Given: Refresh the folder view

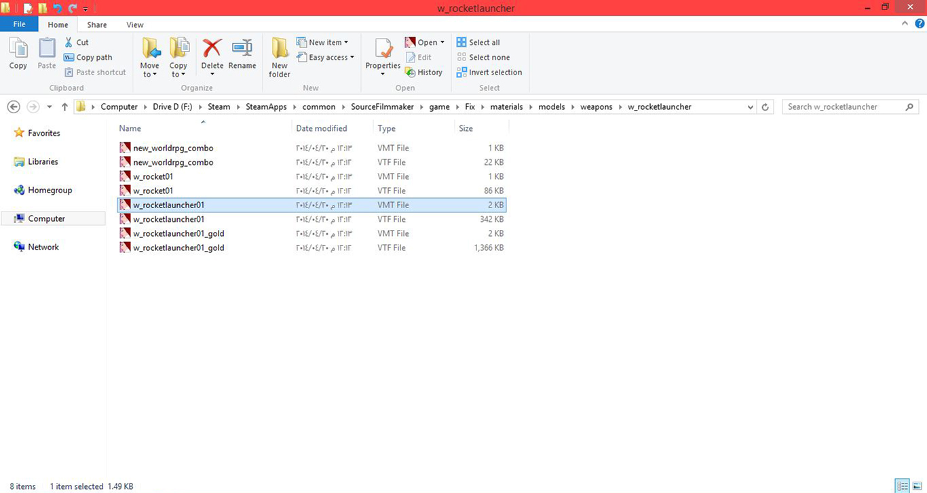Looking at the screenshot, I should pyautogui.click(x=765, y=107).
